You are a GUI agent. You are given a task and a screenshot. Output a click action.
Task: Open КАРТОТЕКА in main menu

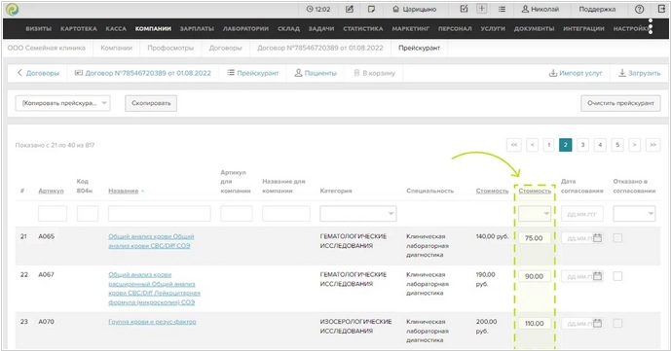tap(79, 28)
